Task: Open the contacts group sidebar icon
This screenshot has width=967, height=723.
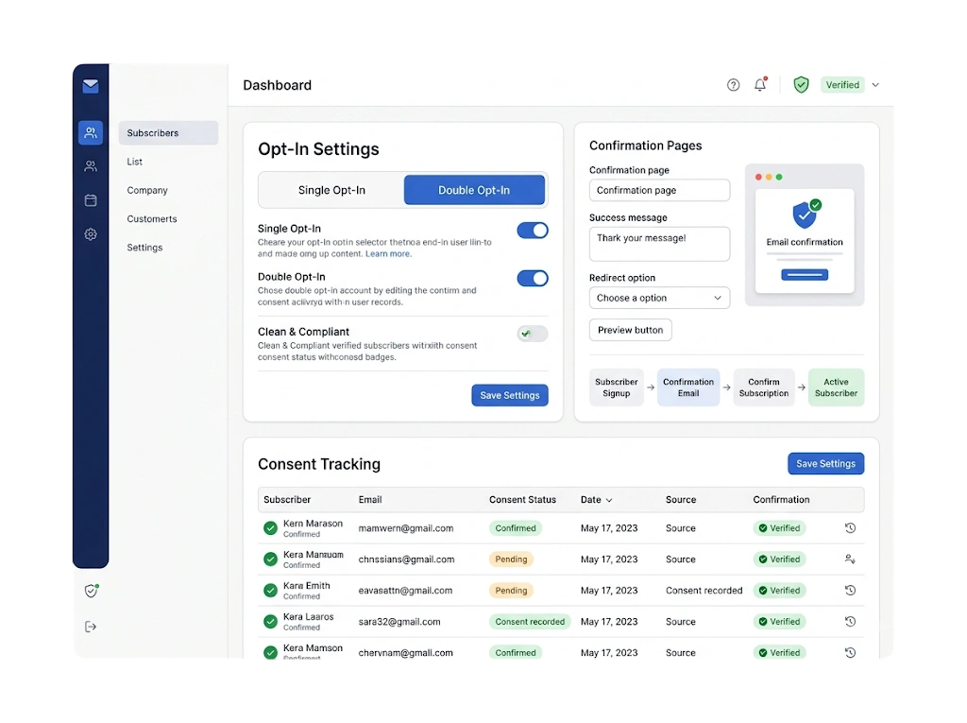Action: click(x=91, y=166)
